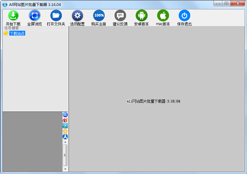Click the scrollbar down arrow
Screen dimensions: 247x174
[65, 169]
